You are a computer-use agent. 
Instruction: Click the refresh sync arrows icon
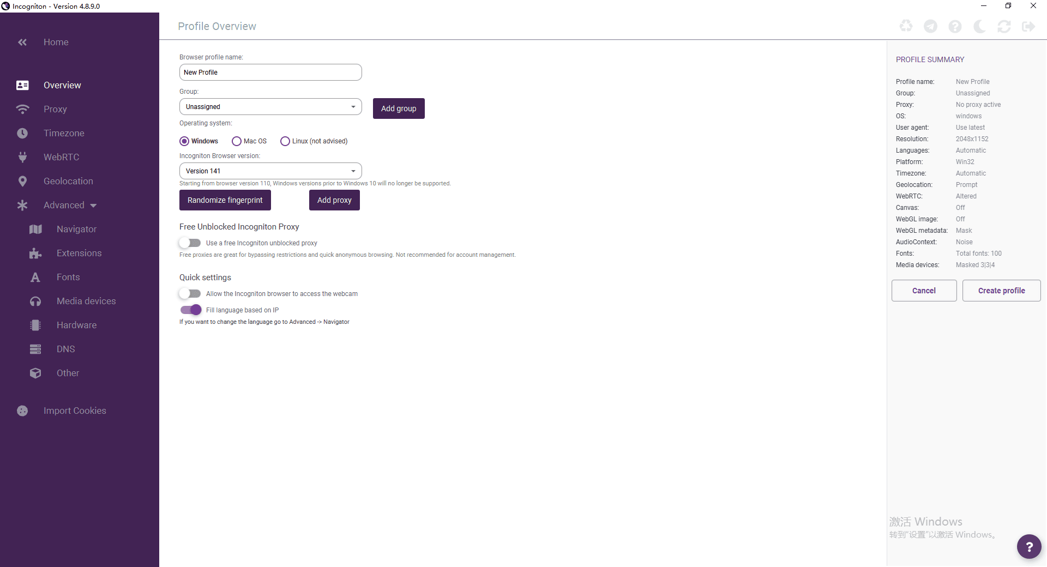tap(1004, 26)
